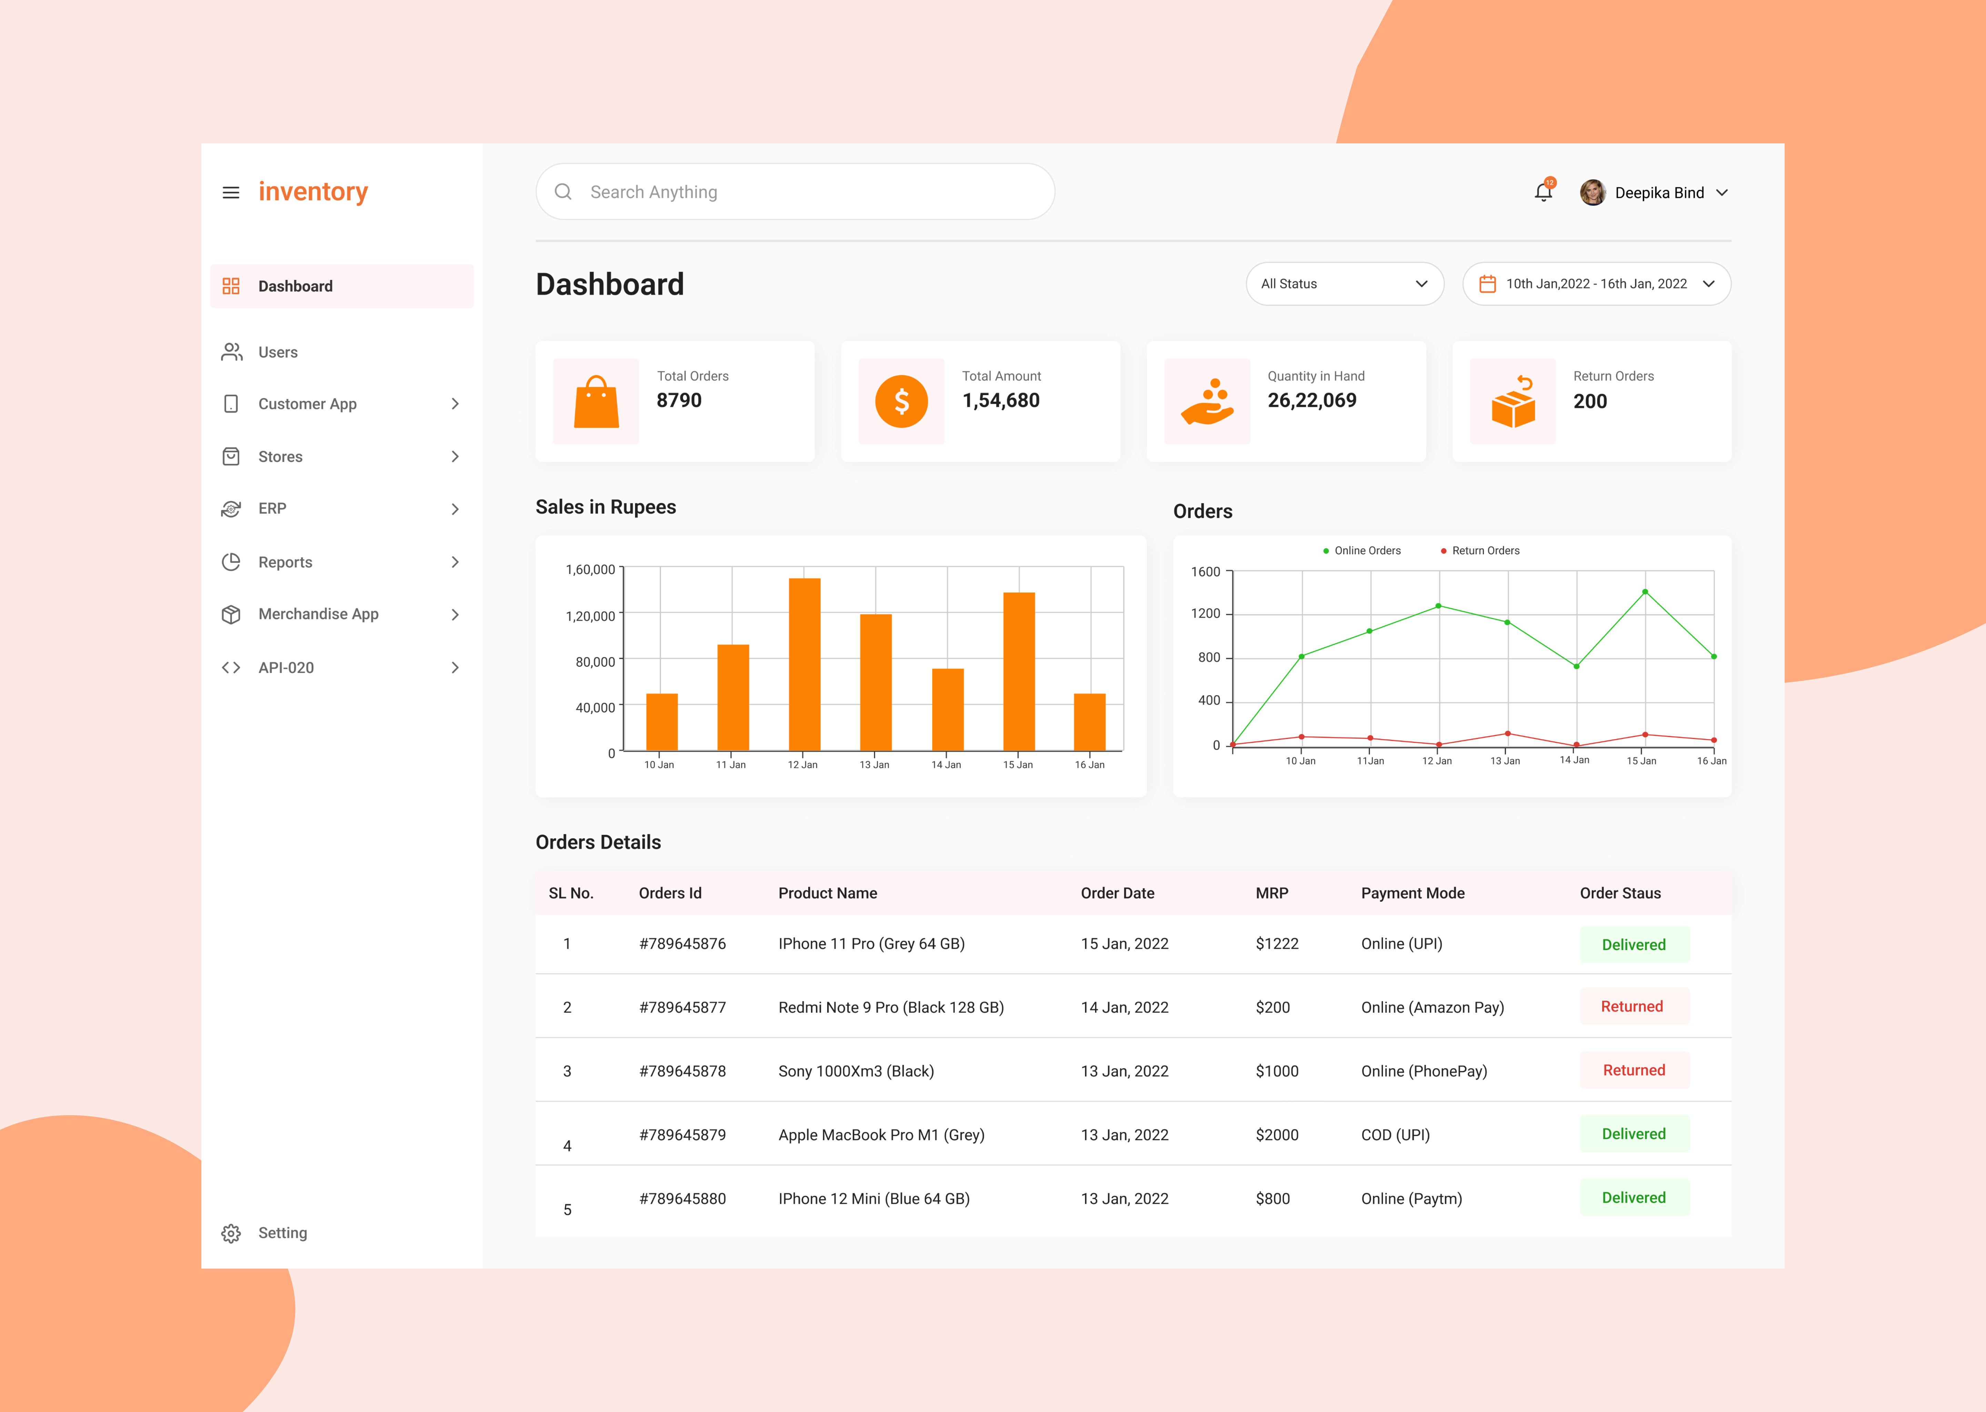Expand the Merchandise App submenu chevron
The height and width of the screenshot is (1412, 1986).
tap(455, 614)
